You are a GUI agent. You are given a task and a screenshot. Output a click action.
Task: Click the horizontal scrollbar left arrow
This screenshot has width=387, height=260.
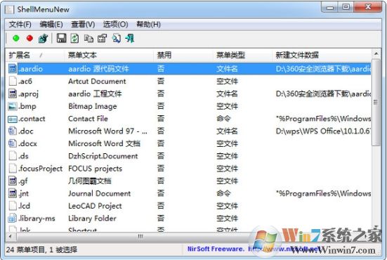pyautogui.click(x=10, y=236)
